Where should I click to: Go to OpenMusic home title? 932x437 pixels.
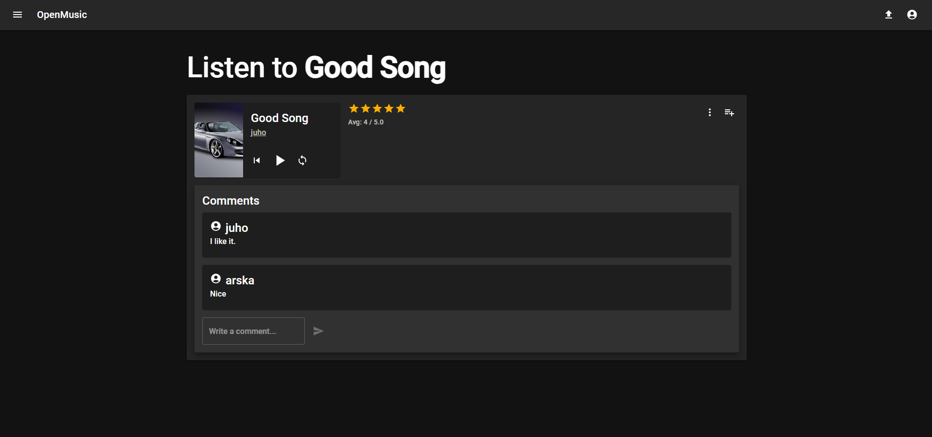click(x=62, y=15)
